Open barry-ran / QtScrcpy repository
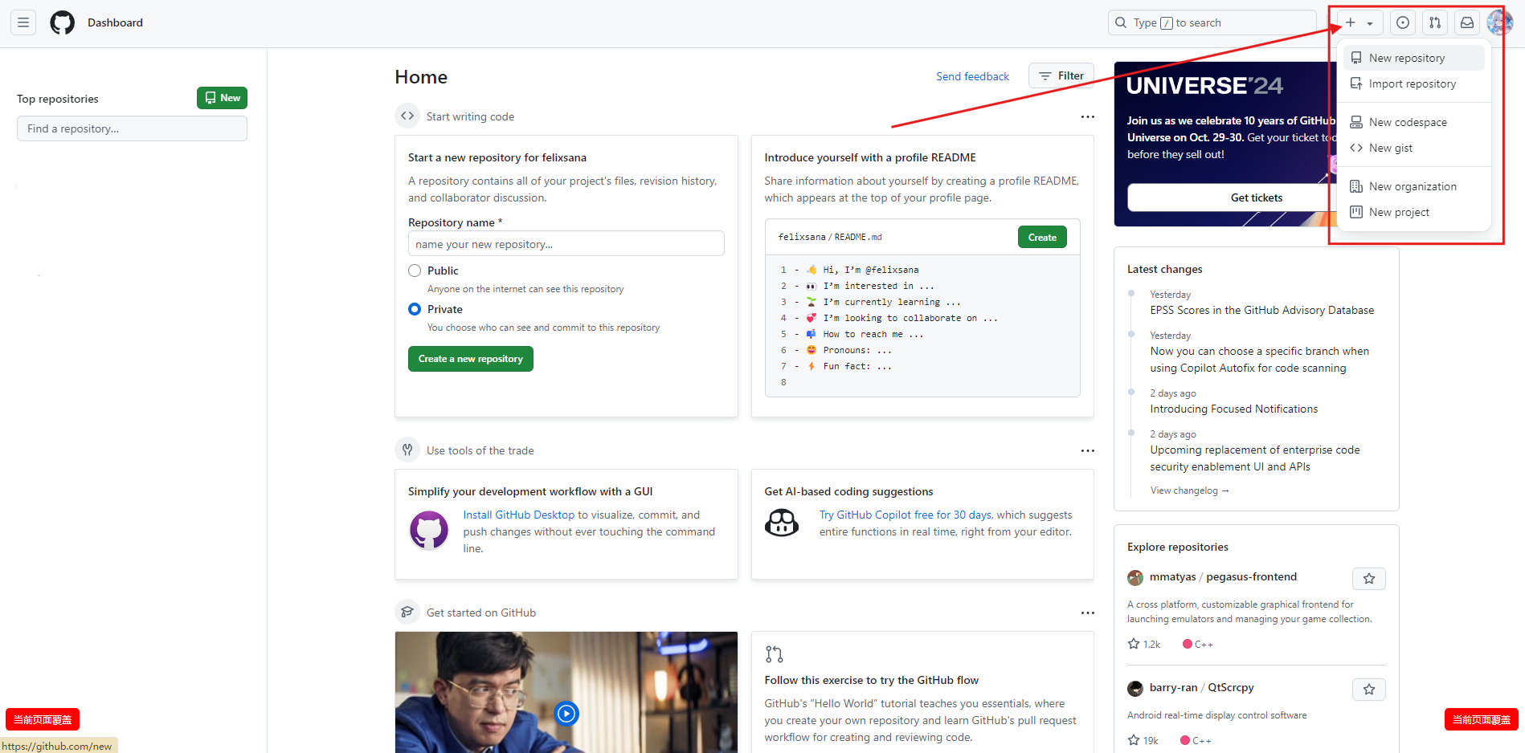This screenshot has height=753, width=1525. [1201, 687]
